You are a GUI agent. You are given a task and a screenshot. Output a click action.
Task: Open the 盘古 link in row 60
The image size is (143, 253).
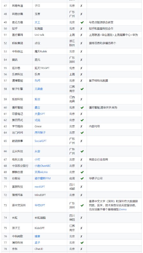(37, 108)
